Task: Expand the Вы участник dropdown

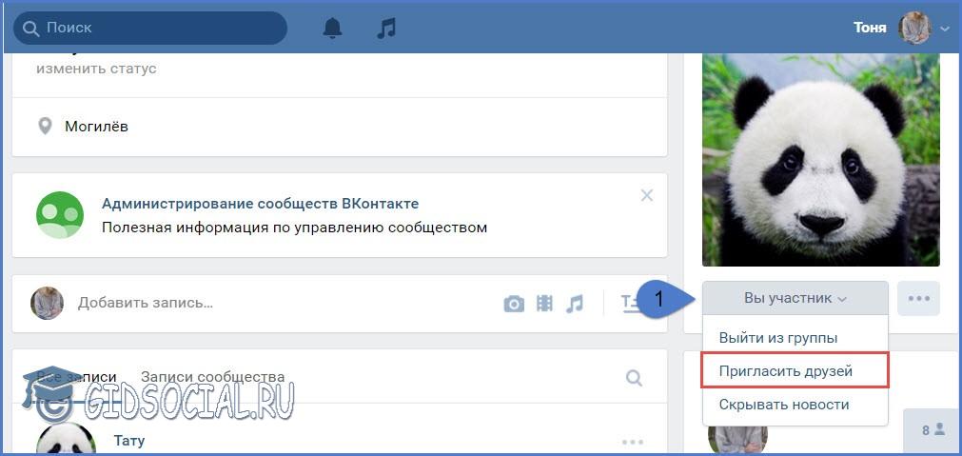Action: [x=795, y=298]
